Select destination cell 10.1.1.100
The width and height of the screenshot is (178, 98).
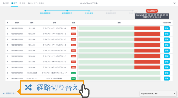click(32, 28)
